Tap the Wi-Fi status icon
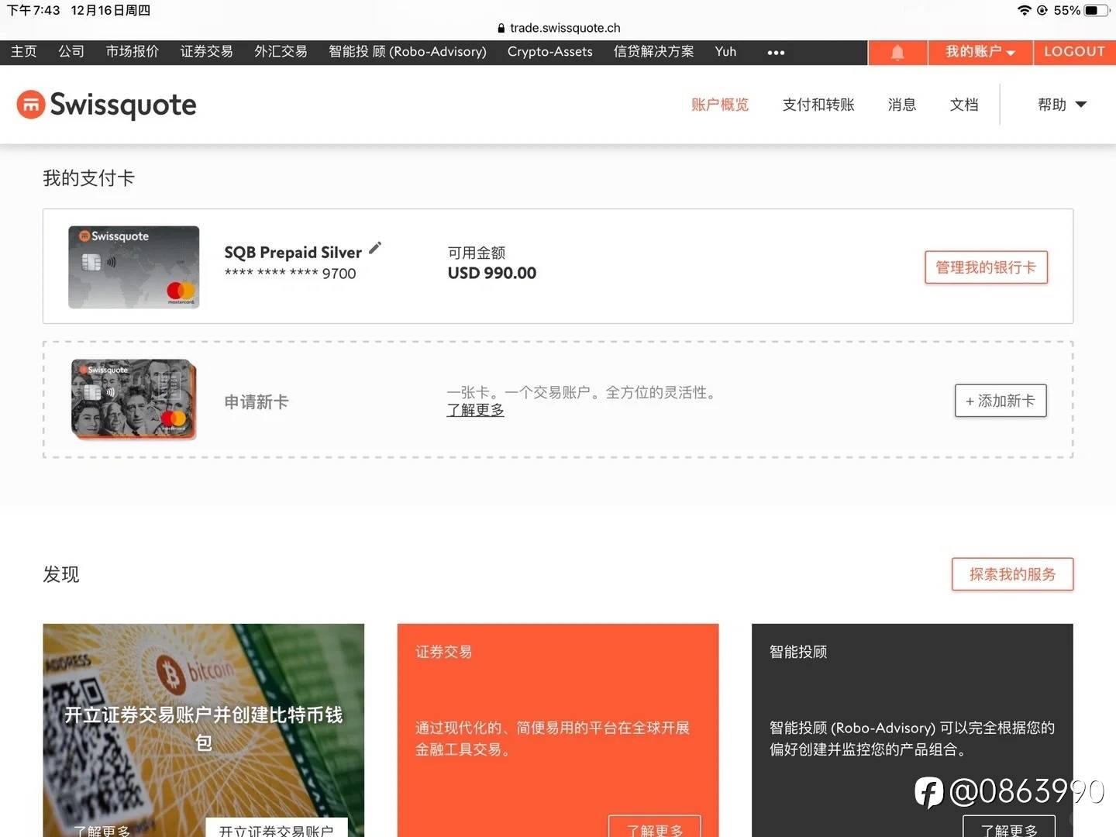1116x837 pixels. (x=1024, y=10)
